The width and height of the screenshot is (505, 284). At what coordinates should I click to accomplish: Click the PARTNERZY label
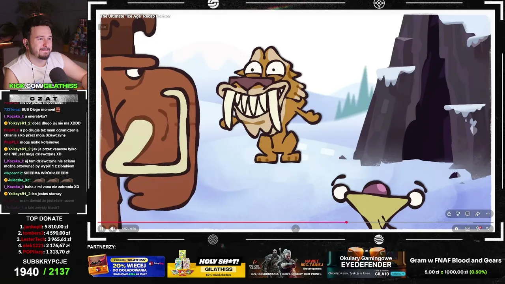tap(101, 247)
